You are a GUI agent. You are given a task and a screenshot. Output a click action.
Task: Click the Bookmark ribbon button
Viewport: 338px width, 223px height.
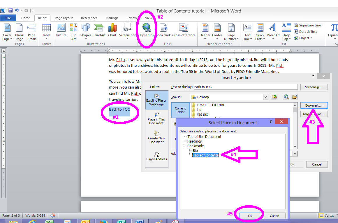click(x=163, y=30)
